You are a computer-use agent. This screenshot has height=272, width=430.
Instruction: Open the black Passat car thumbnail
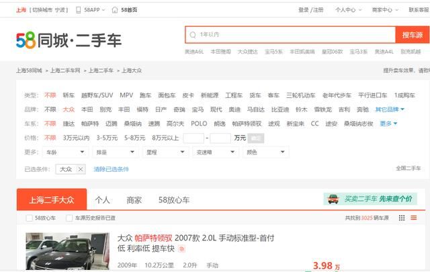click(x=67, y=251)
